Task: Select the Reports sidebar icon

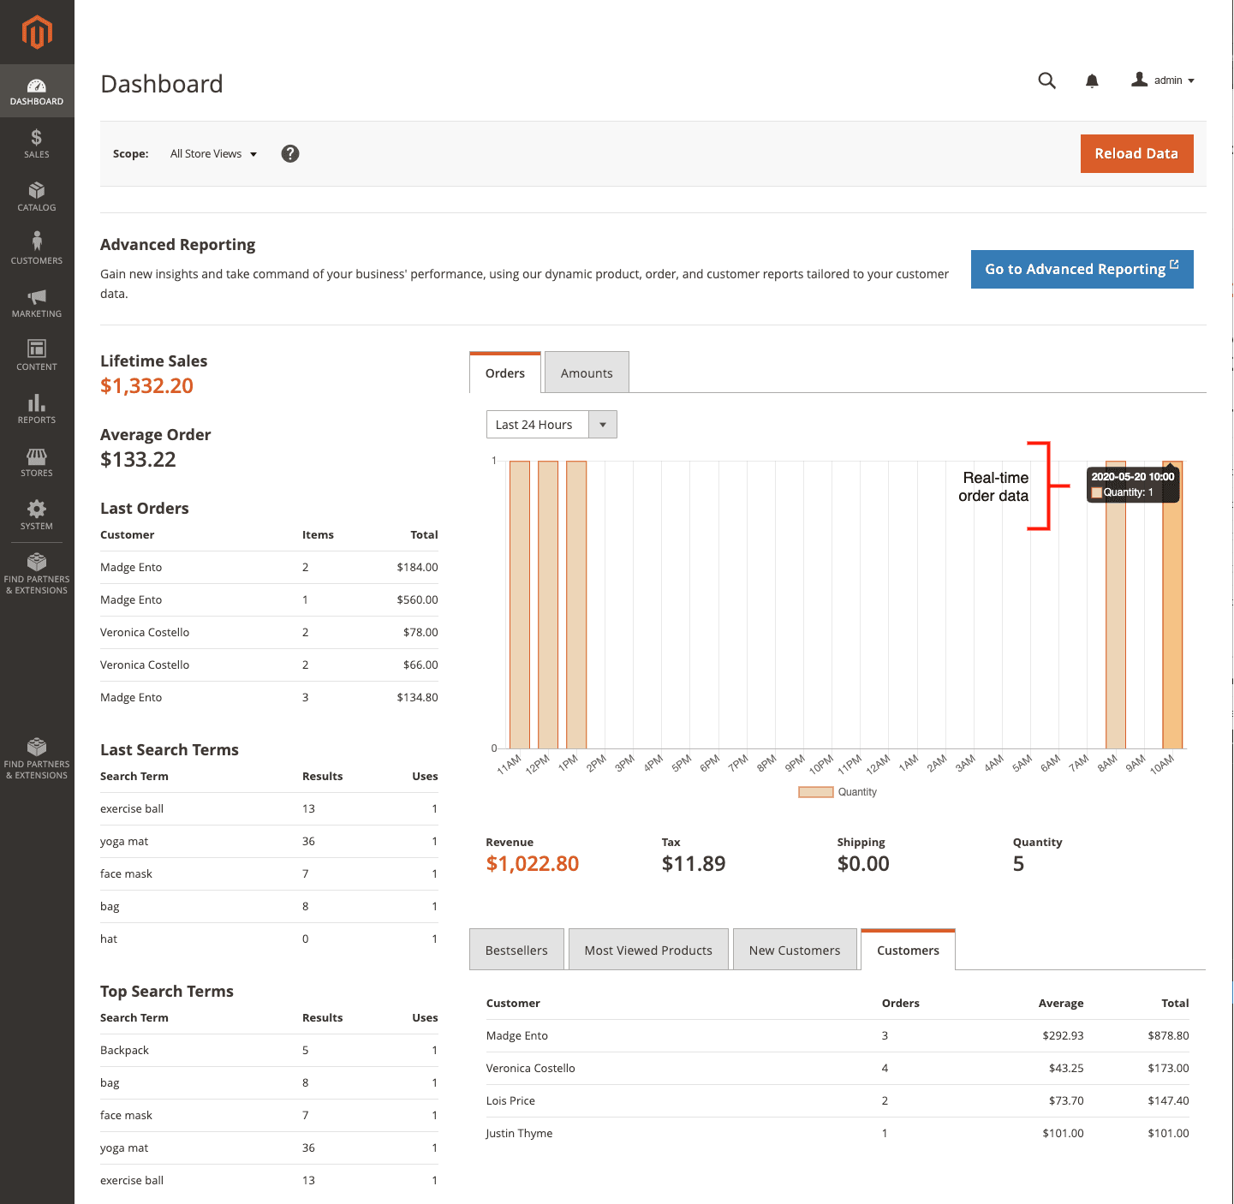Action: click(x=36, y=408)
